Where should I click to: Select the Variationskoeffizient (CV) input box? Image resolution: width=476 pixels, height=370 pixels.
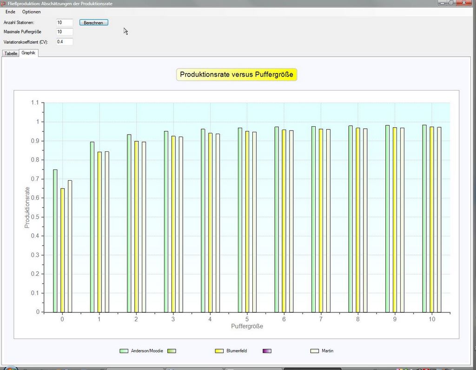point(65,42)
